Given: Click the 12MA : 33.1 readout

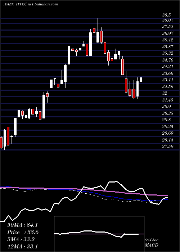Looking at the screenshot, I should [22, 246].
